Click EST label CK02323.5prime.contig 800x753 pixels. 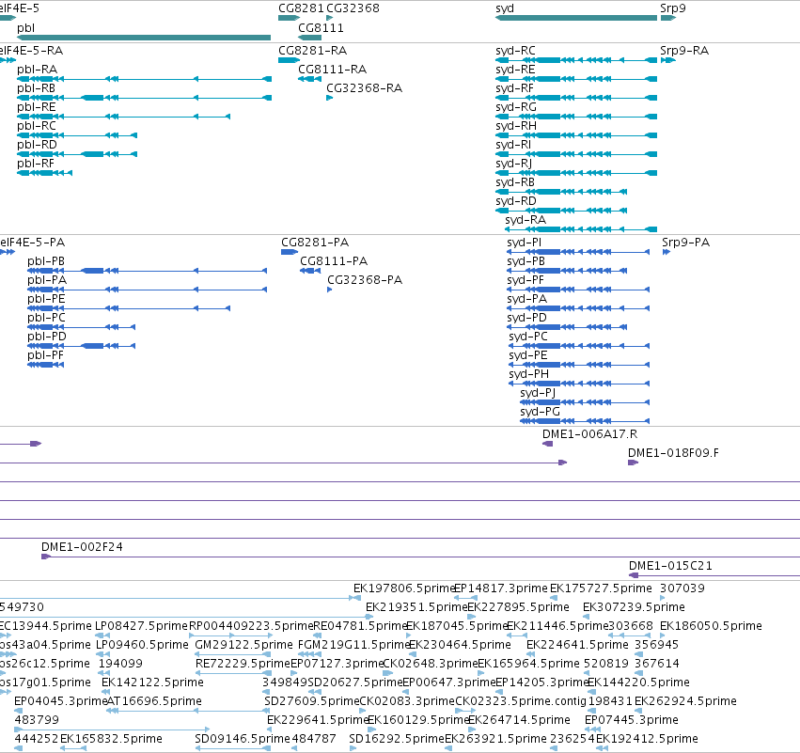click(521, 701)
